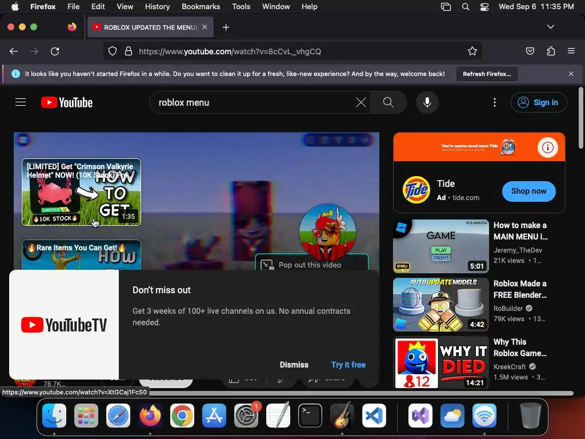The width and height of the screenshot is (585, 439).
Task: Open the App Store from the Dock
Action: 214,415
